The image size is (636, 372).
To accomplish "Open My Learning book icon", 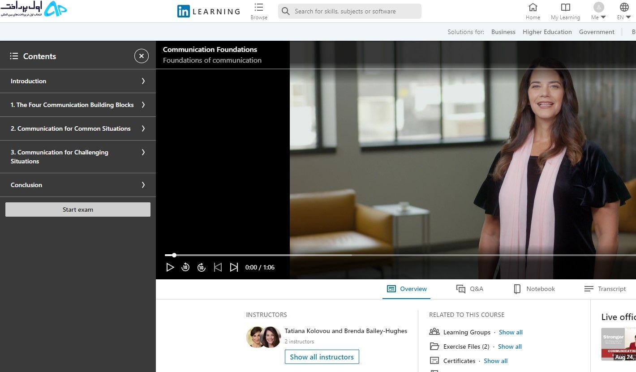I will coord(566,8).
